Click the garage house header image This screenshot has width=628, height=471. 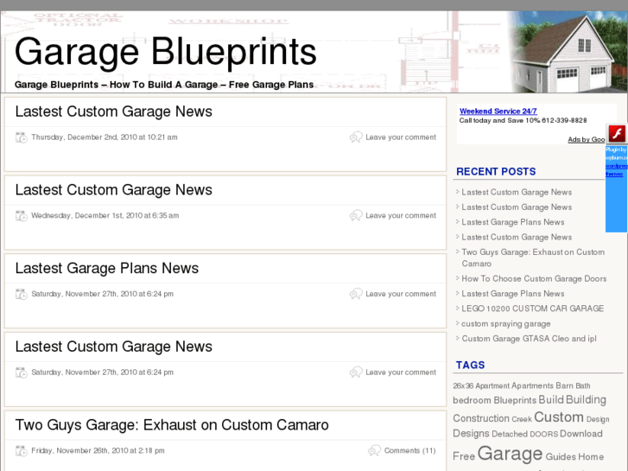tap(568, 52)
